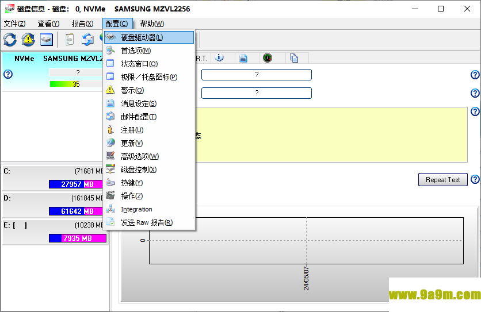Screen dimensions: 481x312
Task: Choose 首选项(M) from menu
Action: (x=149, y=51)
